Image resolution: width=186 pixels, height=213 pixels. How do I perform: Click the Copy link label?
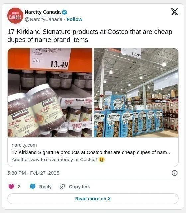pyautogui.click(x=80, y=187)
